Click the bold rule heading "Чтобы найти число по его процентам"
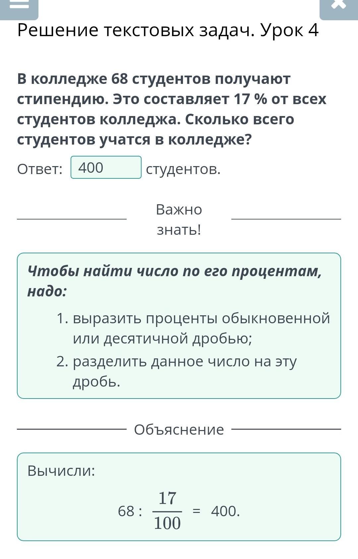 coord(174,272)
